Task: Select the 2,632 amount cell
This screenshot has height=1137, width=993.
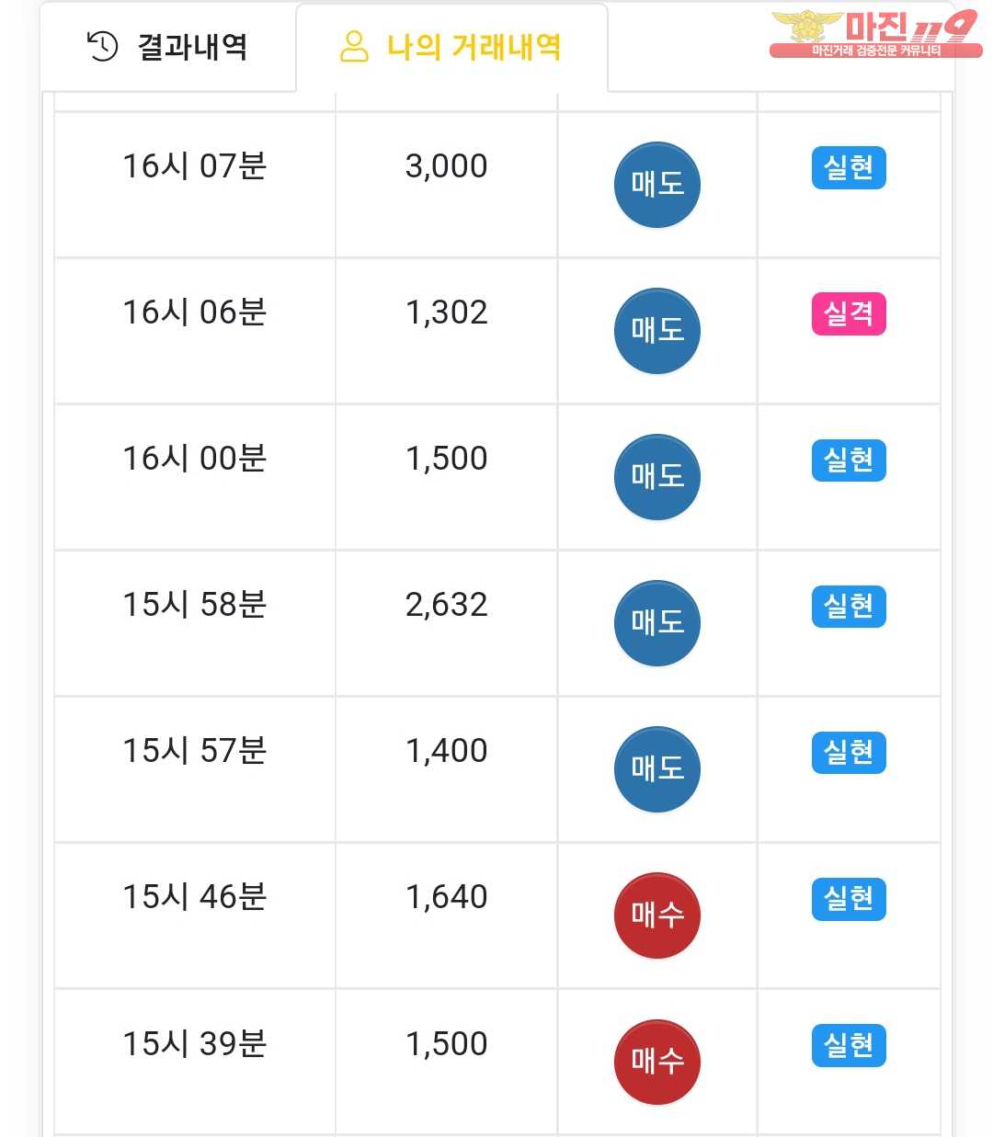Action: [446, 605]
